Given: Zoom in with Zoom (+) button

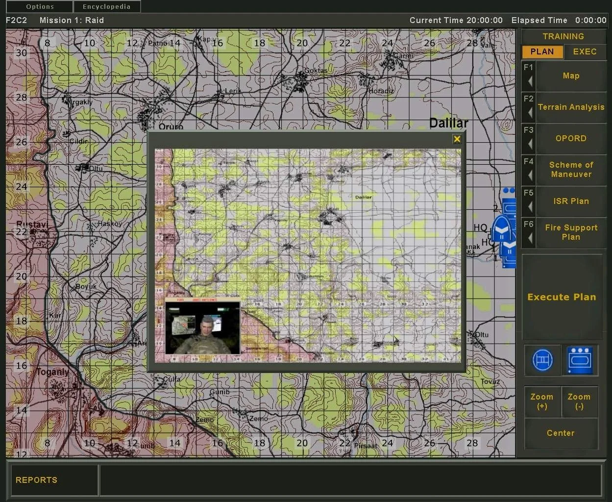Looking at the screenshot, I should coord(542,402).
